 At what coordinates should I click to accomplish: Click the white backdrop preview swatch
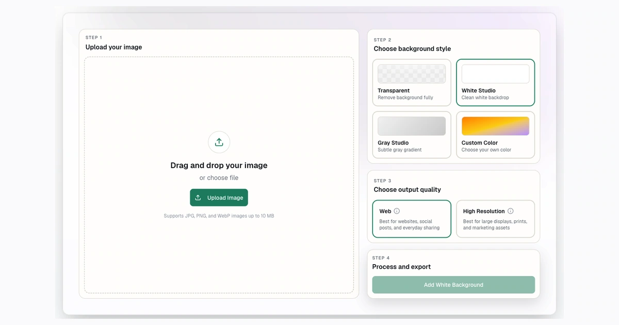(495, 74)
